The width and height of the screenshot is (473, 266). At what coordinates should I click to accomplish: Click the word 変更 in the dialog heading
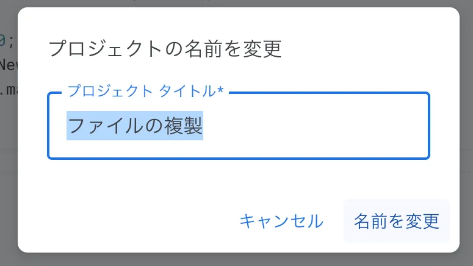click(267, 49)
